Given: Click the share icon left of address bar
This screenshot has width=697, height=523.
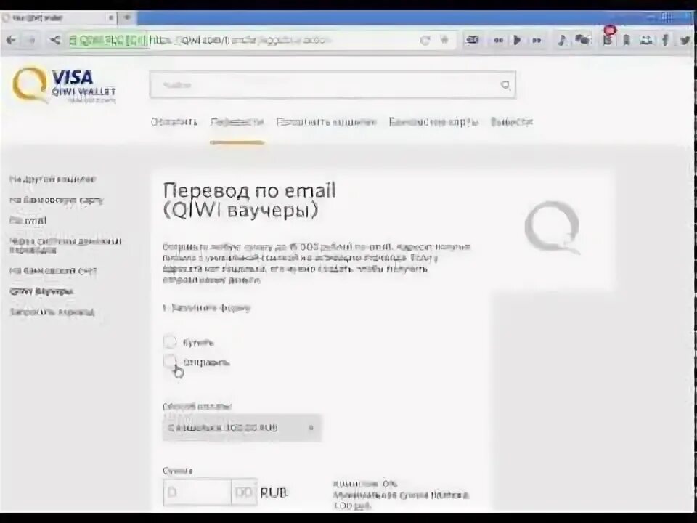Looking at the screenshot, I should click(54, 41).
